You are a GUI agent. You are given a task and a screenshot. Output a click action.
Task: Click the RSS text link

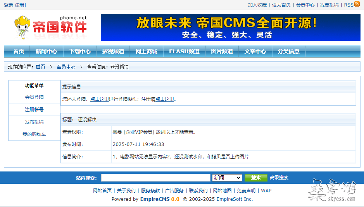pyautogui.click(x=348, y=5)
